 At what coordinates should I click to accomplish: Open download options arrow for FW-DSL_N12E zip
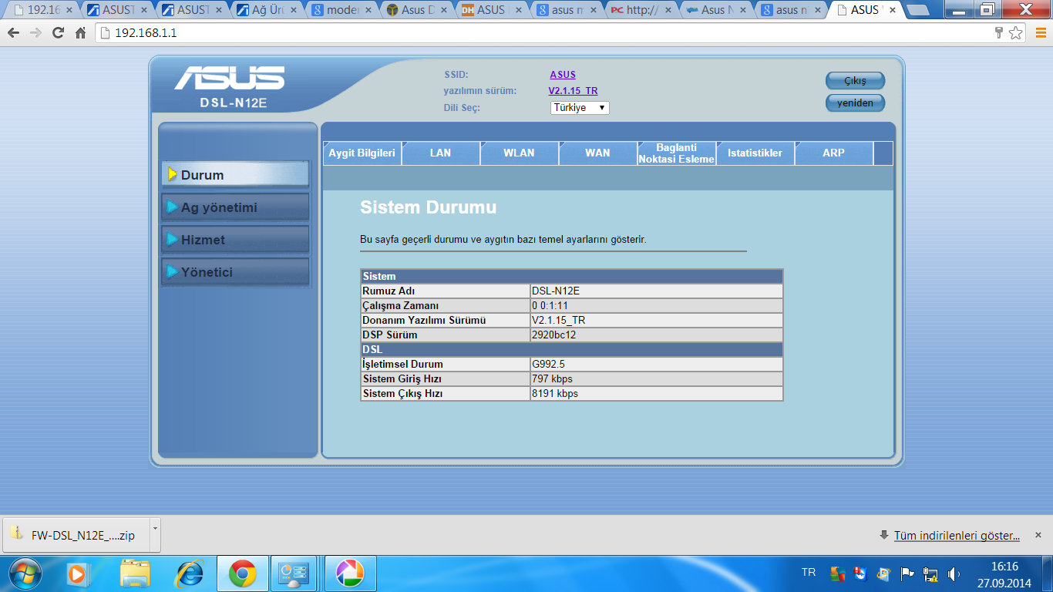154,529
